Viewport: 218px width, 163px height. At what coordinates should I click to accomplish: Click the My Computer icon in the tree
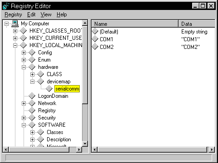pos(15,24)
